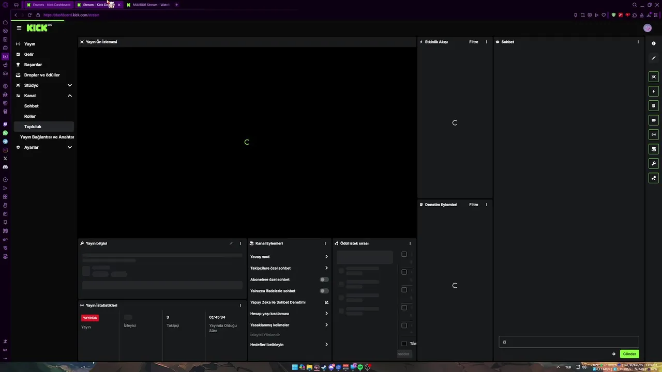Toggle the broadcast stats widget icon in rail
The height and width of the screenshot is (372, 662).
point(654,134)
